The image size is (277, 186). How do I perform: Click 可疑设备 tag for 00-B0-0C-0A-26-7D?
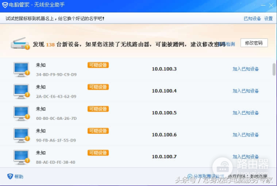(x=98, y=109)
